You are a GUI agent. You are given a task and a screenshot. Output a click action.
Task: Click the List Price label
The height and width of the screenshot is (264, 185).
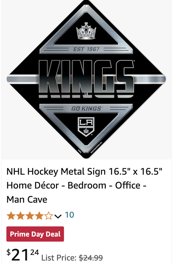(59, 258)
